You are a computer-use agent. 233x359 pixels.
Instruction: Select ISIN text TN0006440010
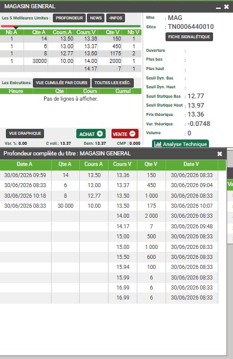191,27
